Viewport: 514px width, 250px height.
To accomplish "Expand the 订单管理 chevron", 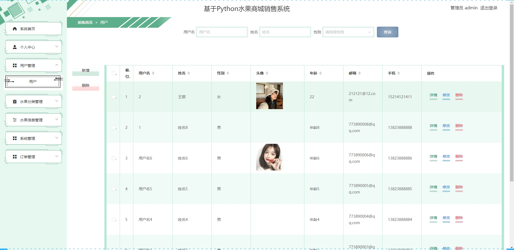I will 57,156.
